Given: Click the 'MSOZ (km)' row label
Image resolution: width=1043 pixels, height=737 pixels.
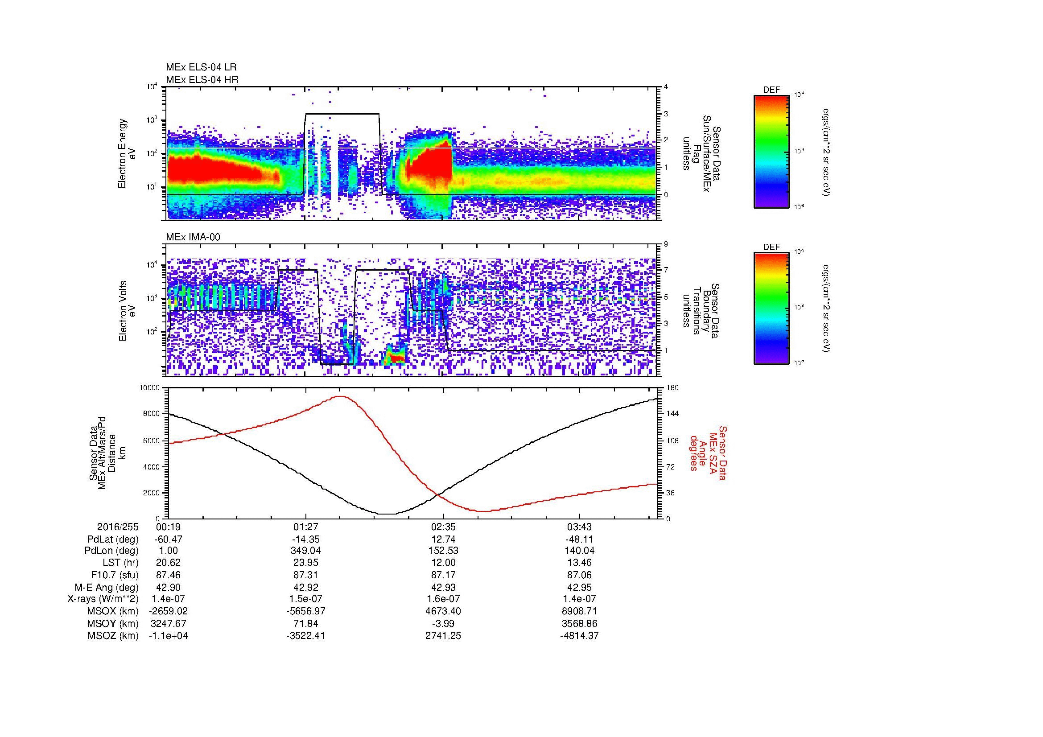Looking at the screenshot, I should 113,636.
